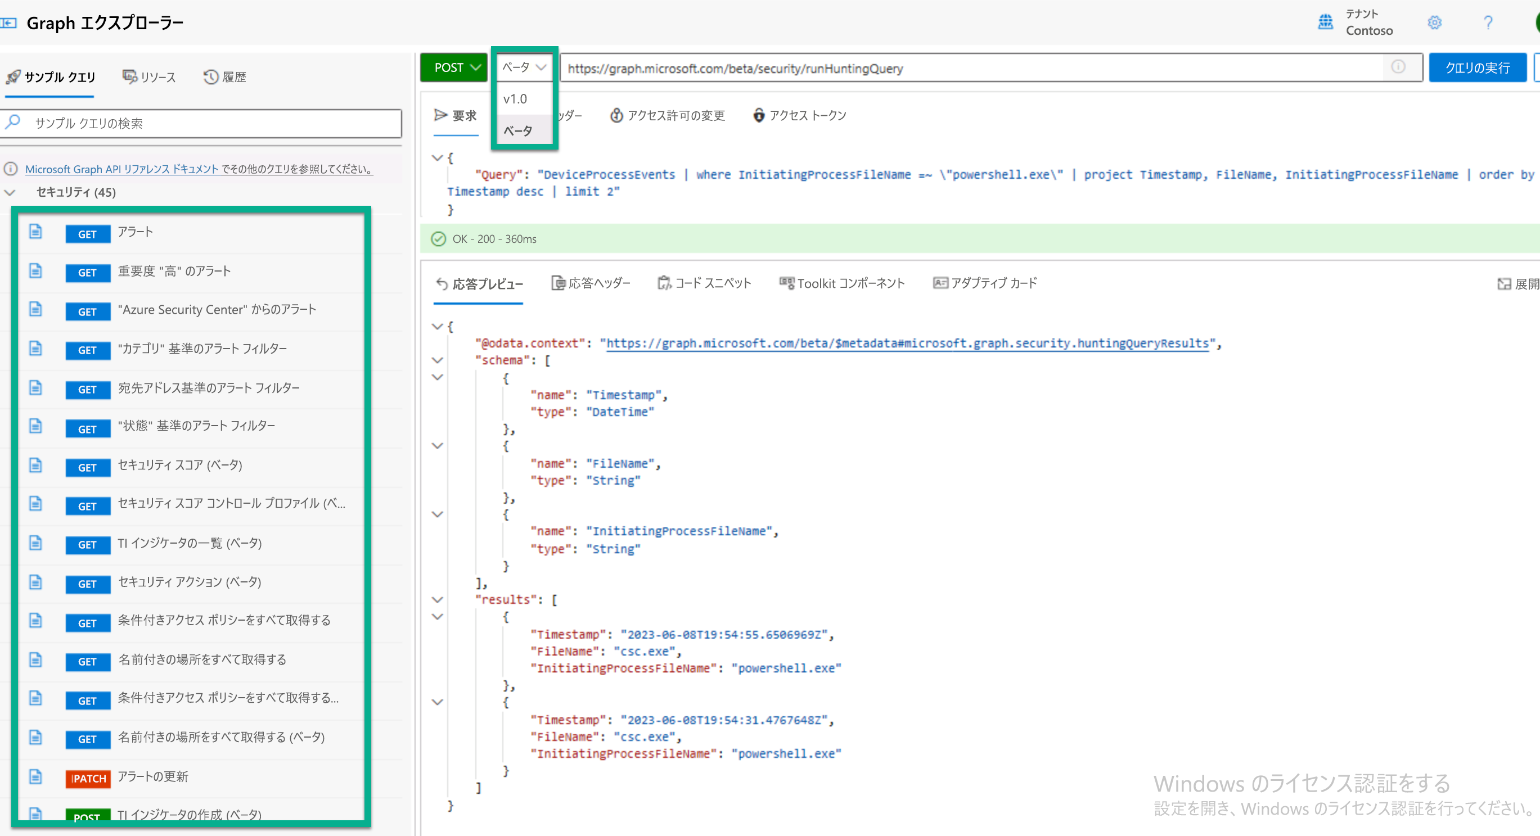The width and height of the screenshot is (1540, 836).
Task: Click document icon for 名前付きの場所をすべて取得する
Action: [36, 659]
